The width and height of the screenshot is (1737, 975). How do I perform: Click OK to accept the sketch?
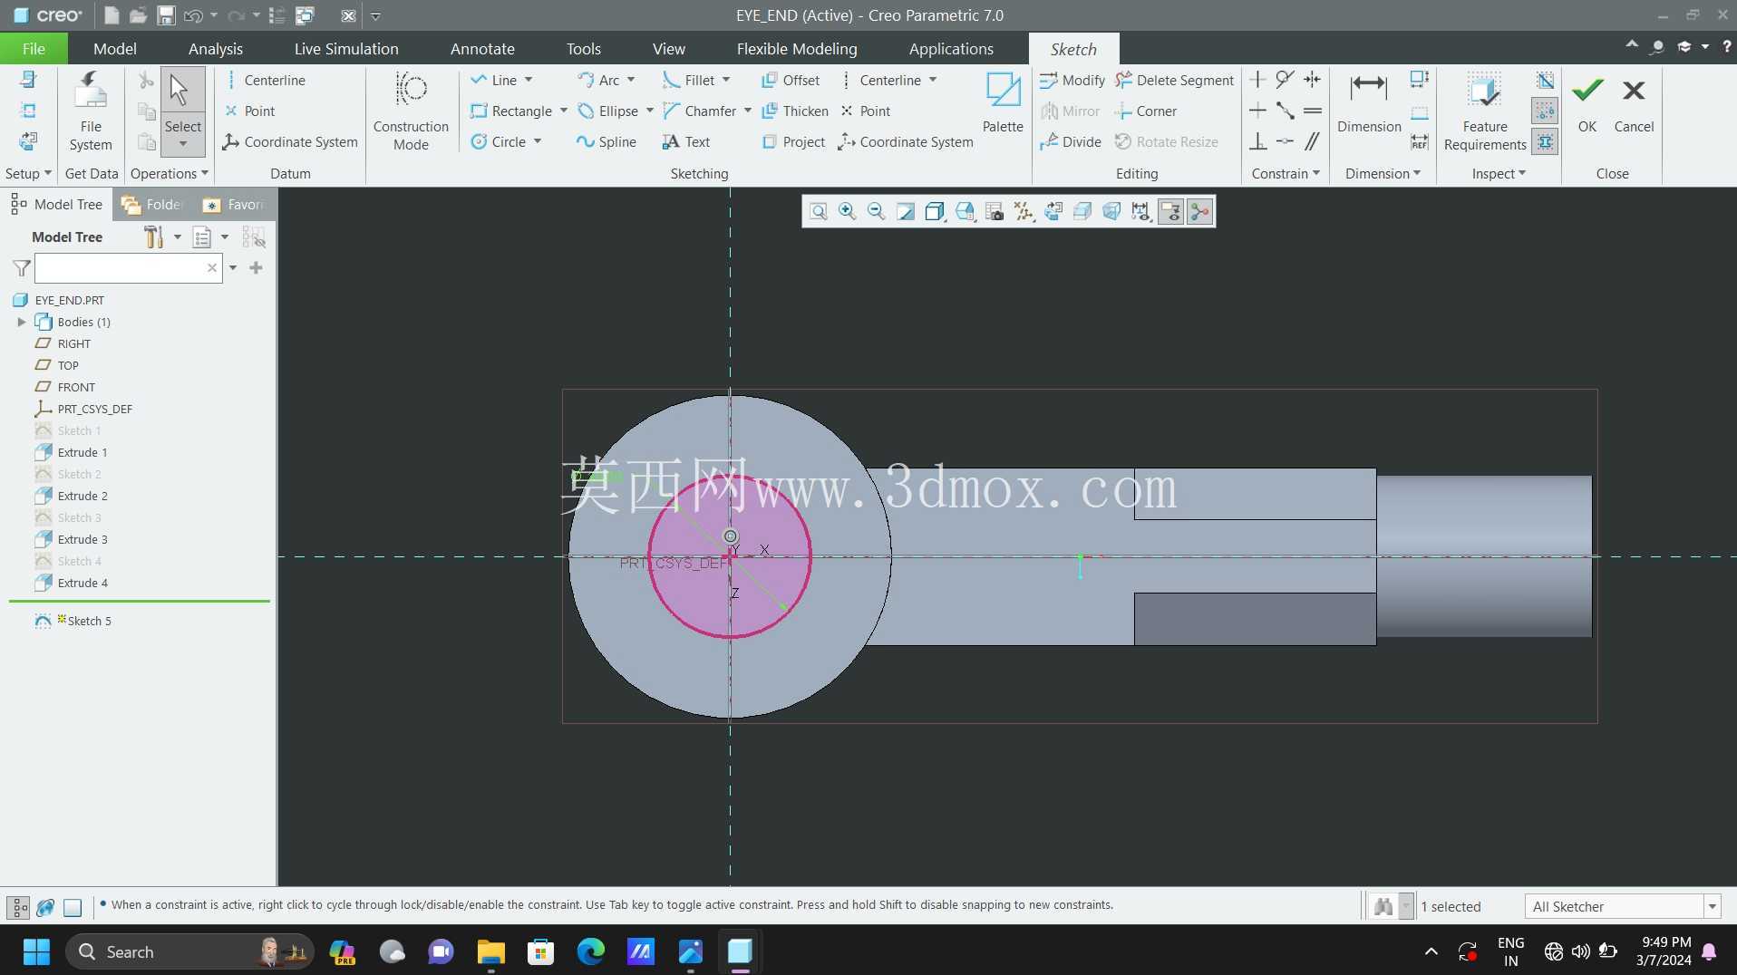click(x=1587, y=104)
